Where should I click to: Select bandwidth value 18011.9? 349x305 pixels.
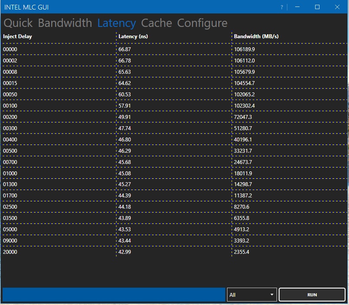coord(243,173)
